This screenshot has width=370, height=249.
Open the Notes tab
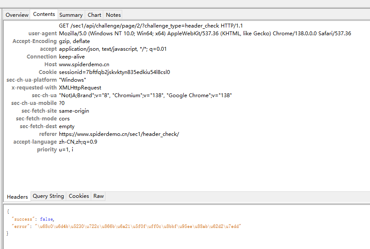113,15
